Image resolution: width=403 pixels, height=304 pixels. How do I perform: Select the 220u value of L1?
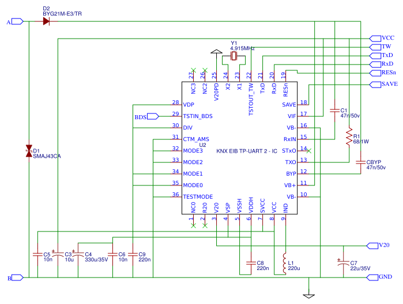pos(294,268)
